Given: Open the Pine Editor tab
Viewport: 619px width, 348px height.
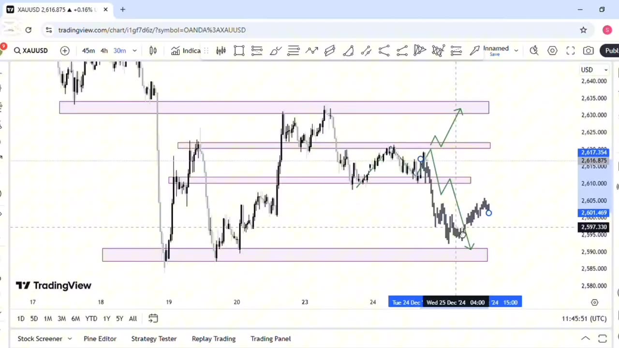Looking at the screenshot, I should (x=100, y=339).
